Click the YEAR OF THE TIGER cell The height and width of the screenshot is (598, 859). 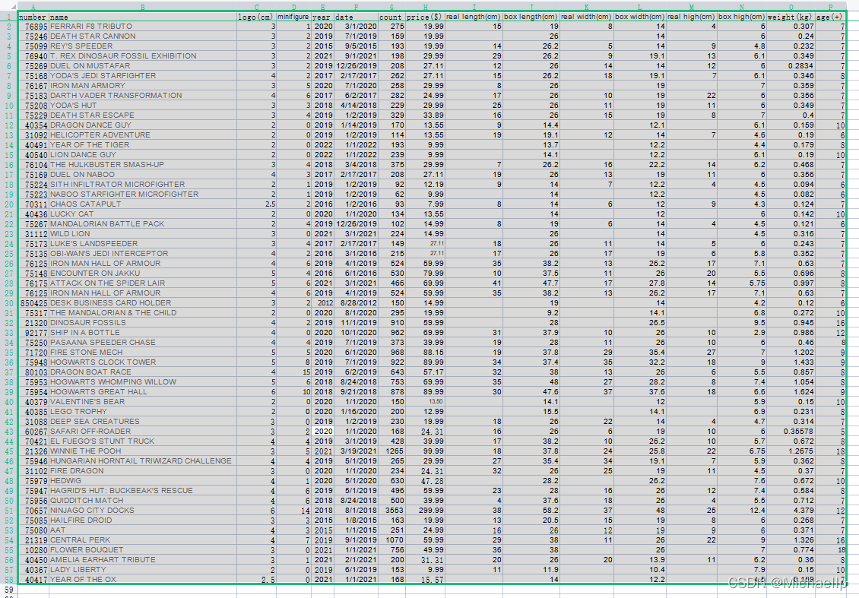pos(142,144)
